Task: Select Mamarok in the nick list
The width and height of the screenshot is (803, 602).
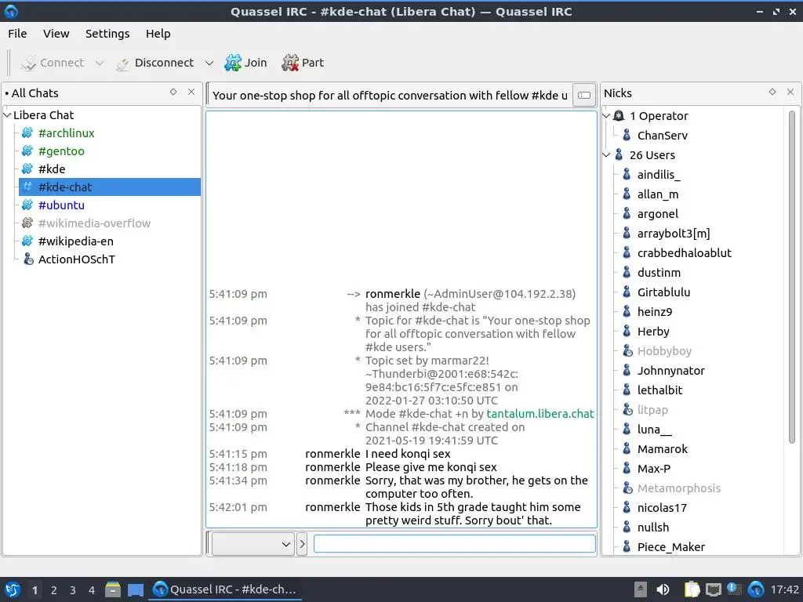Action: tap(662, 449)
